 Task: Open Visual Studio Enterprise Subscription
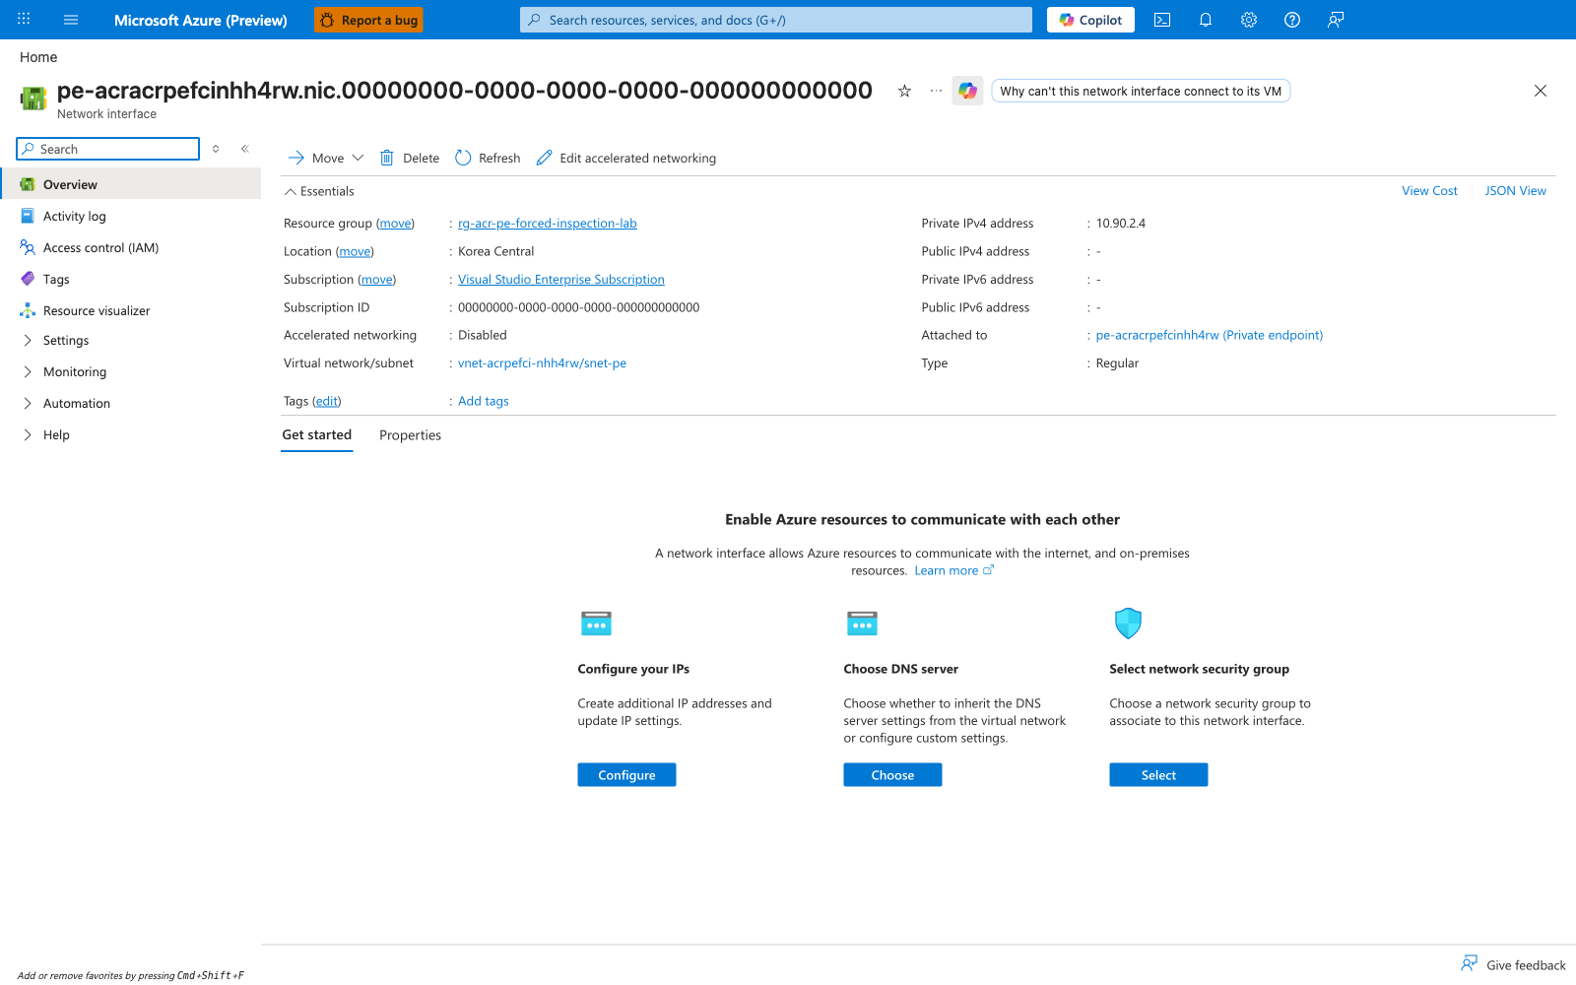(561, 280)
